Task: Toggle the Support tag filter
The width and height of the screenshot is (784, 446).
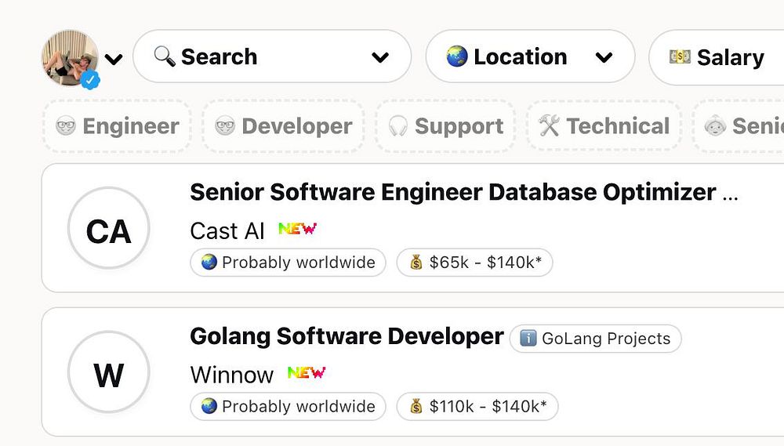Action: coord(445,126)
